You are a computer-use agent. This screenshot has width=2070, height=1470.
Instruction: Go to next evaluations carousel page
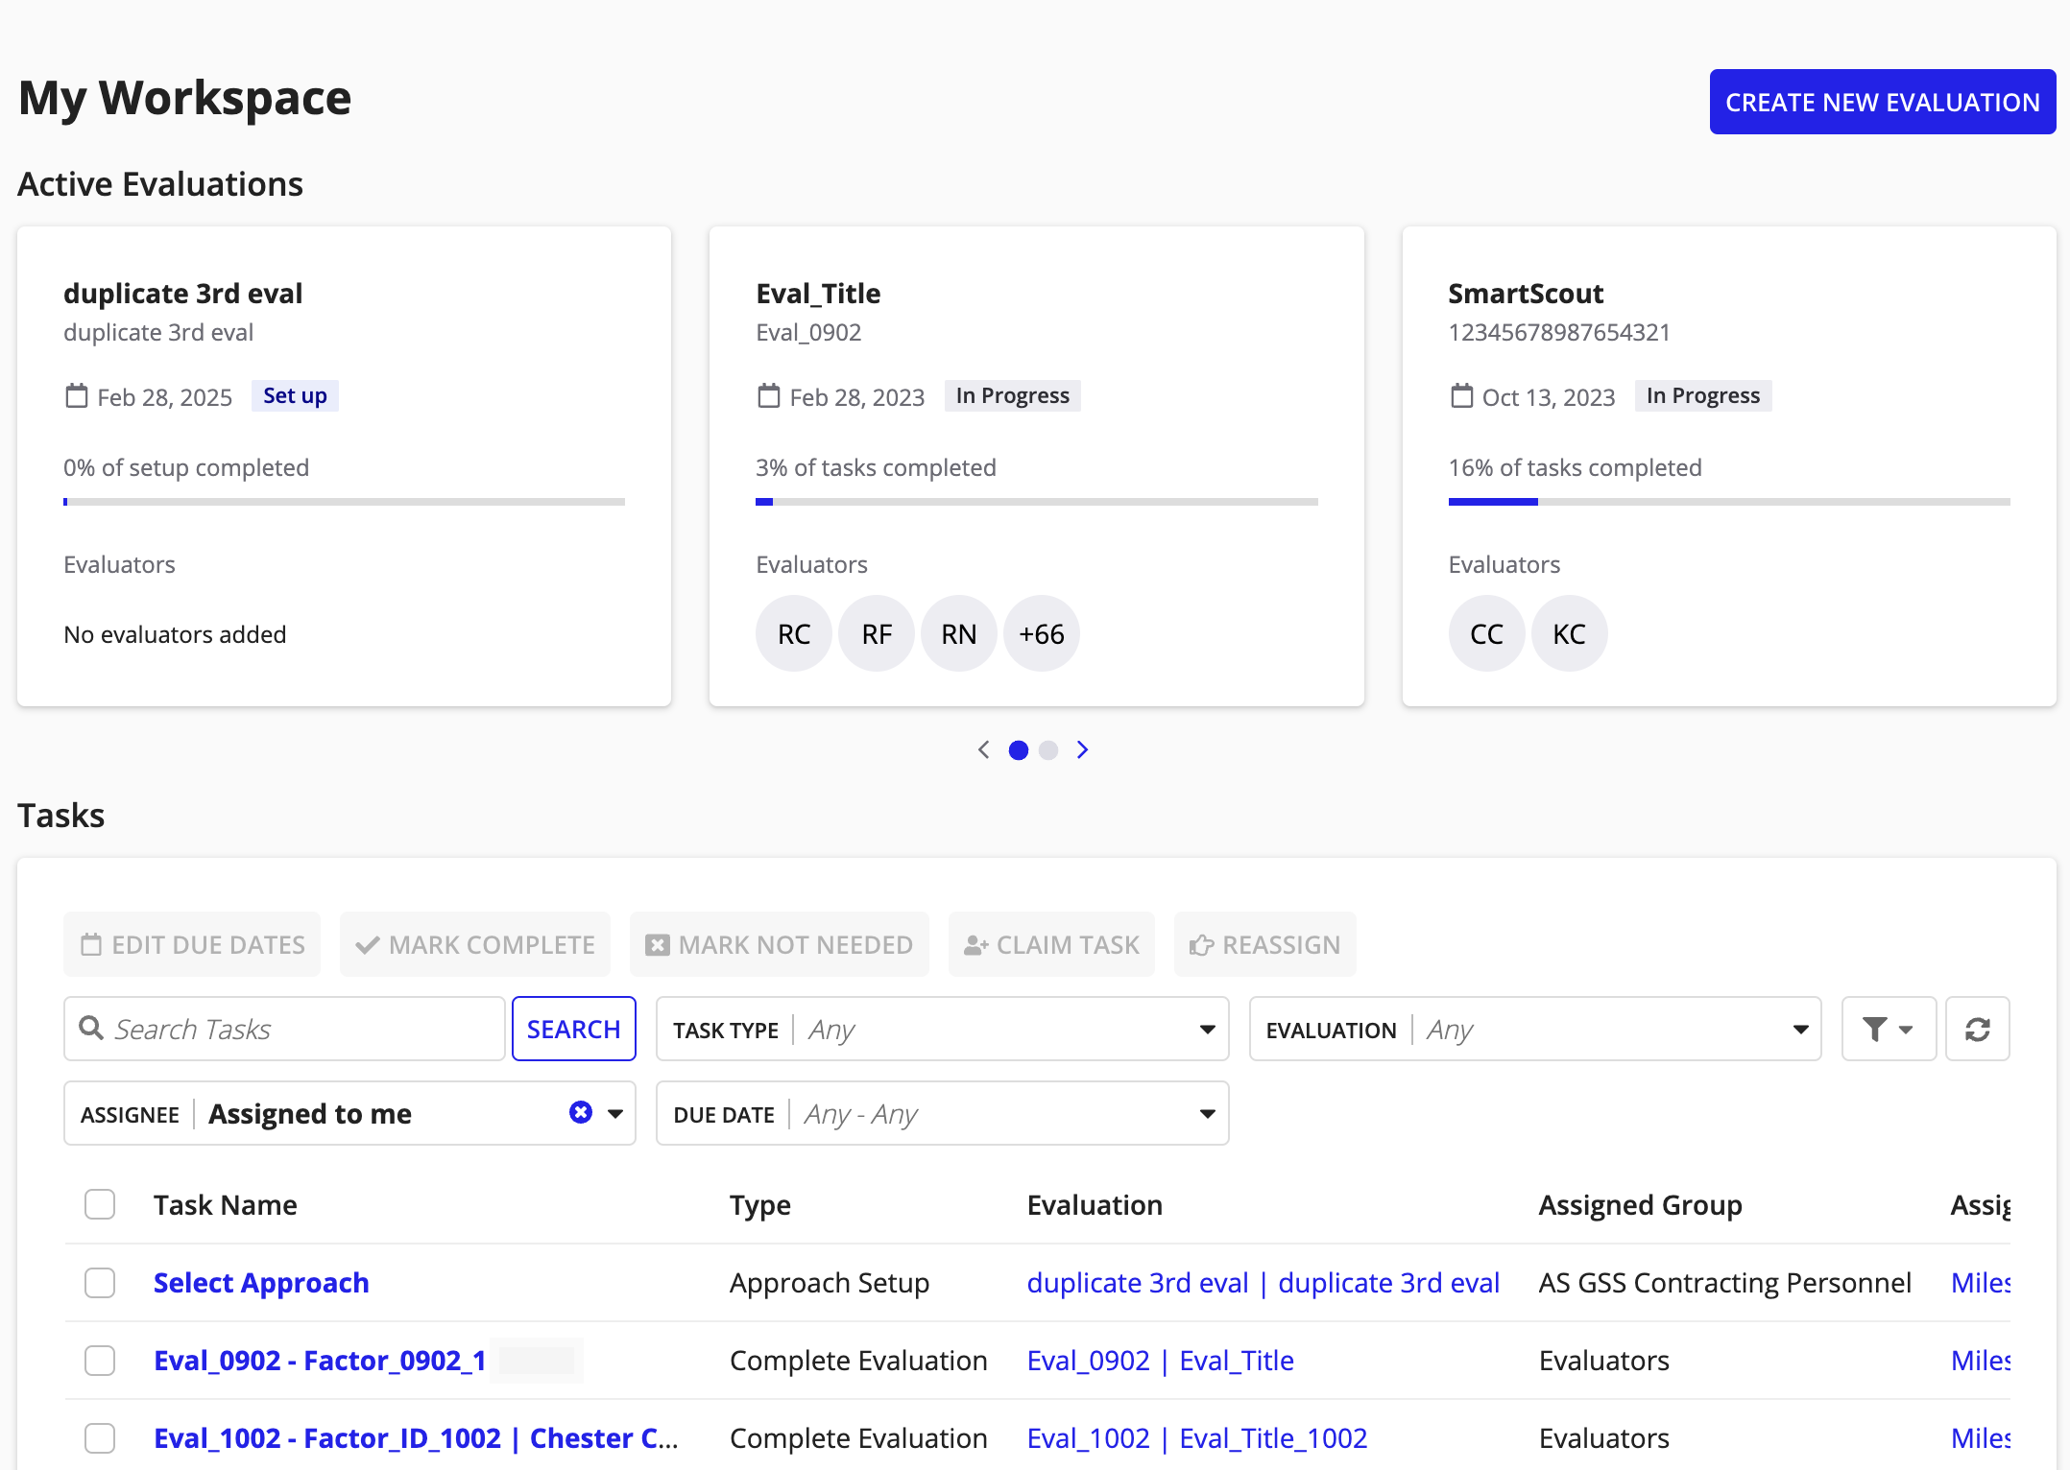pyautogui.click(x=1082, y=749)
